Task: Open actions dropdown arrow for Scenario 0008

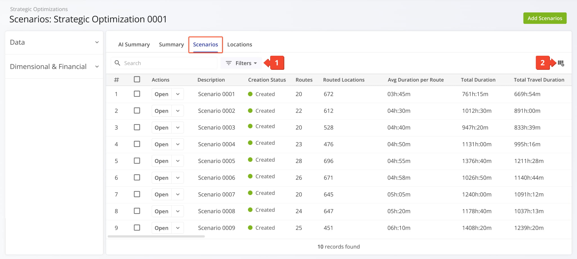Action: click(x=178, y=211)
